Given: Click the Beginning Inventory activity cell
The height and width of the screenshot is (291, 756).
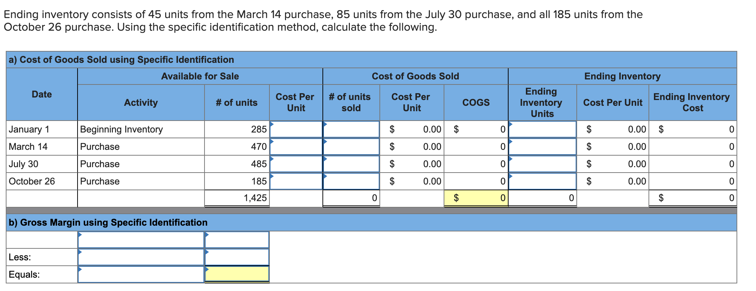Looking at the screenshot, I should tap(141, 129).
